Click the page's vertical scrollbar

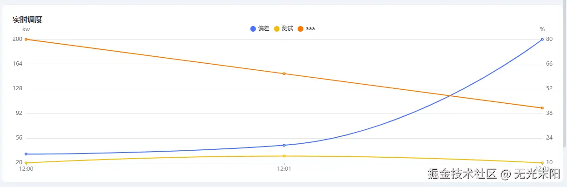(565, 74)
